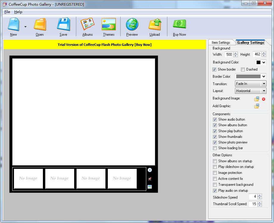
Task: Toggle Show thumbnails checkbox
Action: pos(215,137)
